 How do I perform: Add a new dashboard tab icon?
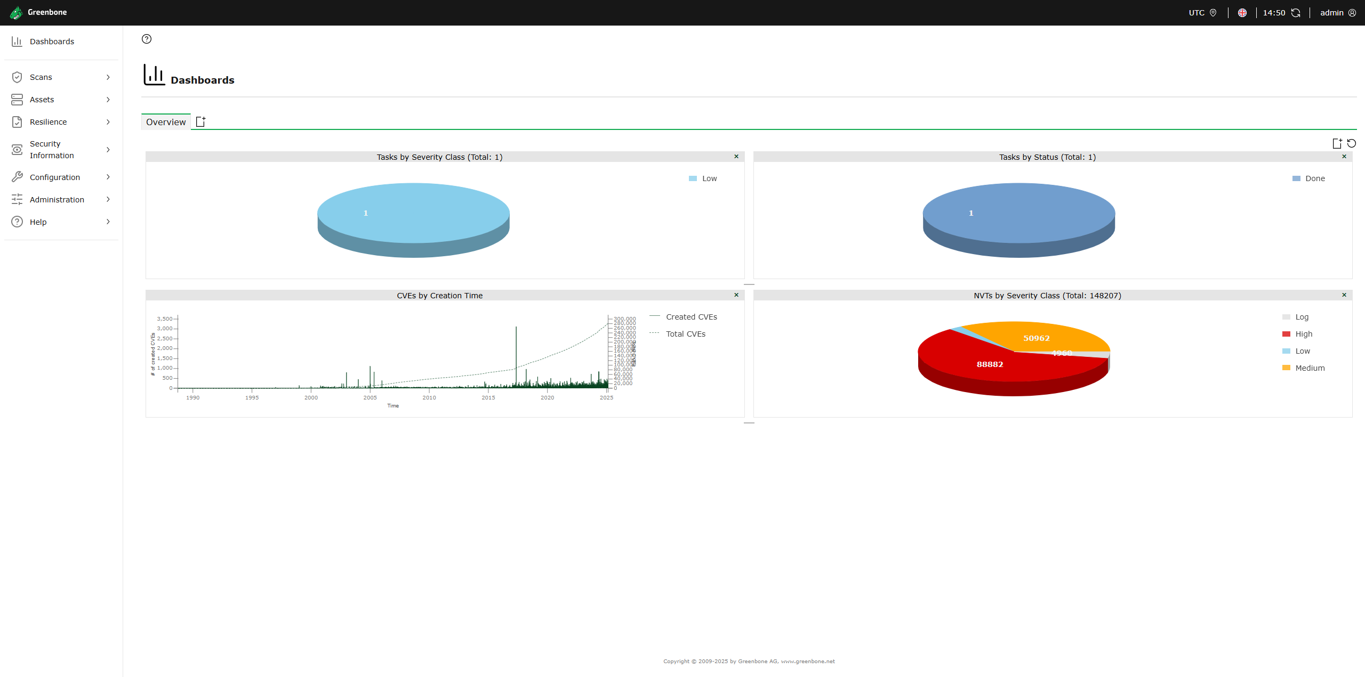coord(200,122)
